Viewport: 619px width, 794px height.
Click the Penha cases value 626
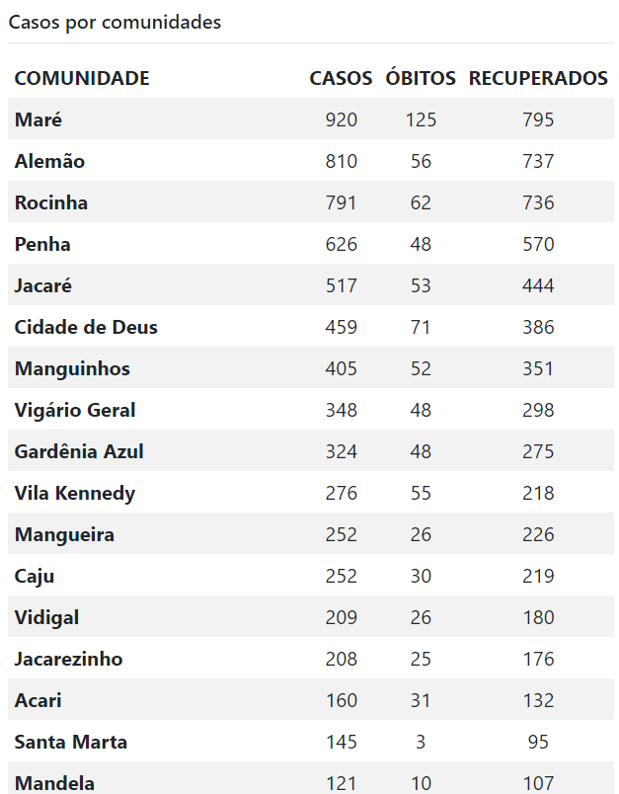[x=342, y=244]
